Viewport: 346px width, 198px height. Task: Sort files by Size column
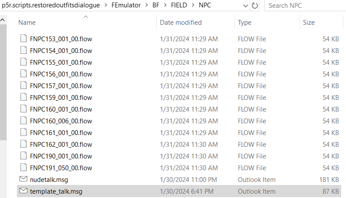click(x=309, y=23)
